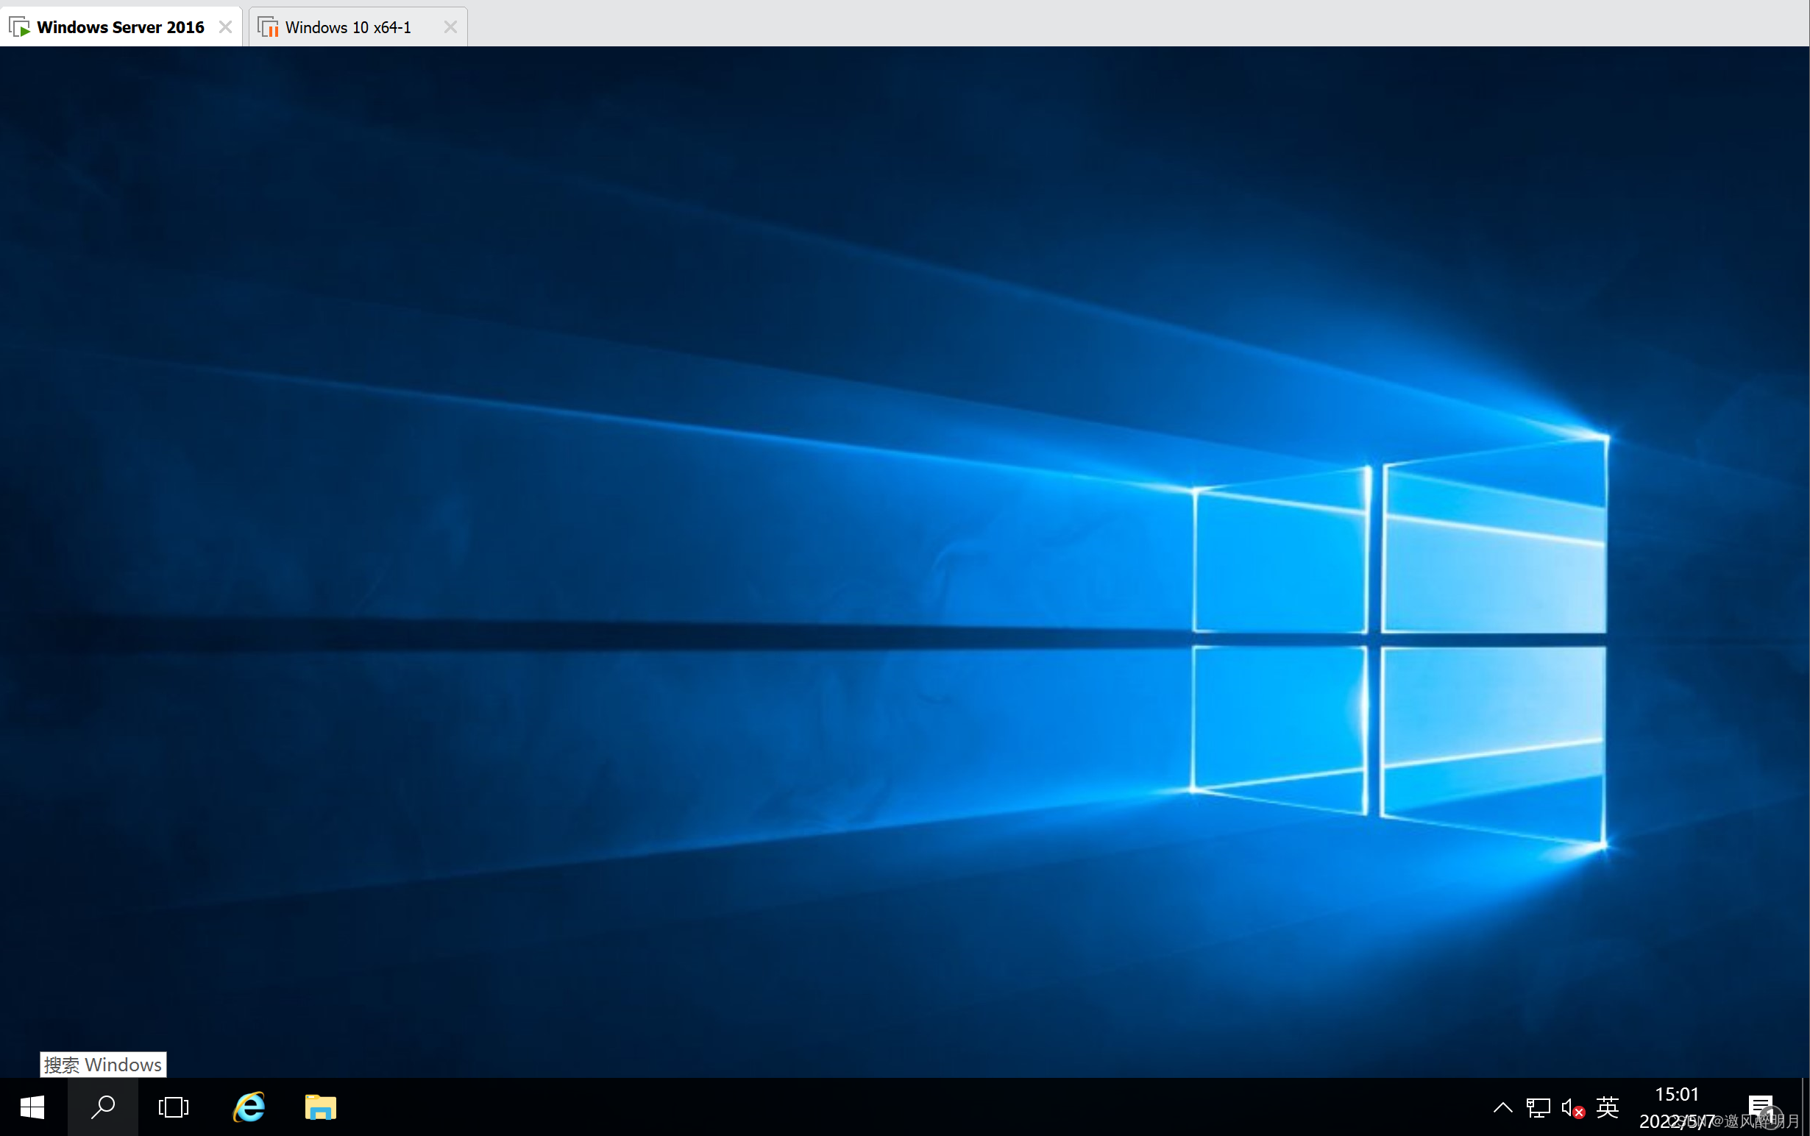
Task: Expand the hidden system tray icons
Action: point(1502,1107)
